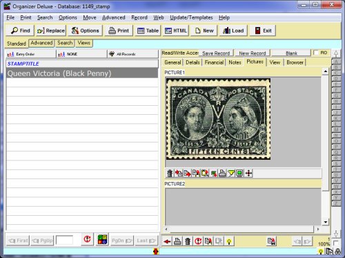The image size is (345, 258).
Task: Click the red refresh icon in record bar
Action: pyautogui.click(x=198, y=241)
